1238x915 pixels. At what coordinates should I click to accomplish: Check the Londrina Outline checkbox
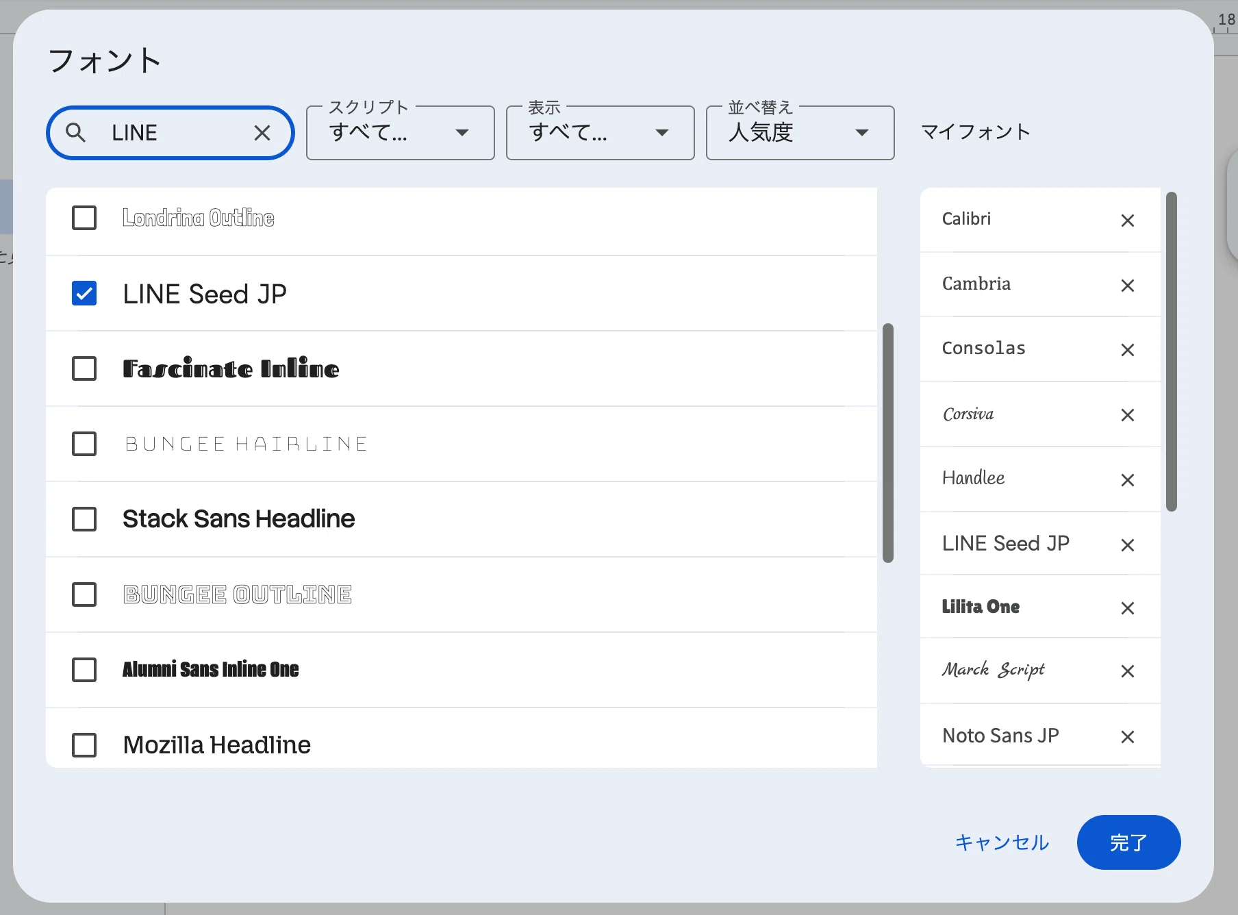(84, 218)
